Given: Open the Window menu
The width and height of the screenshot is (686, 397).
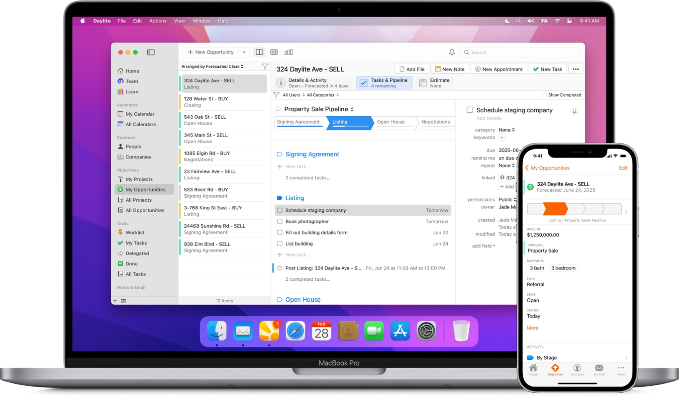Looking at the screenshot, I should point(202,21).
